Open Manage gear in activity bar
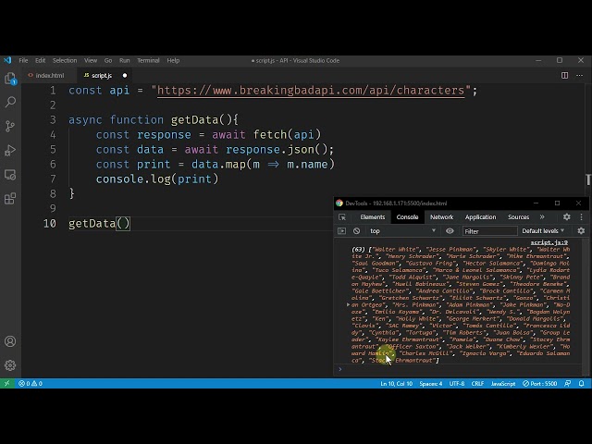Image resolution: width=592 pixels, height=444 pixels. tap(10, 365)
